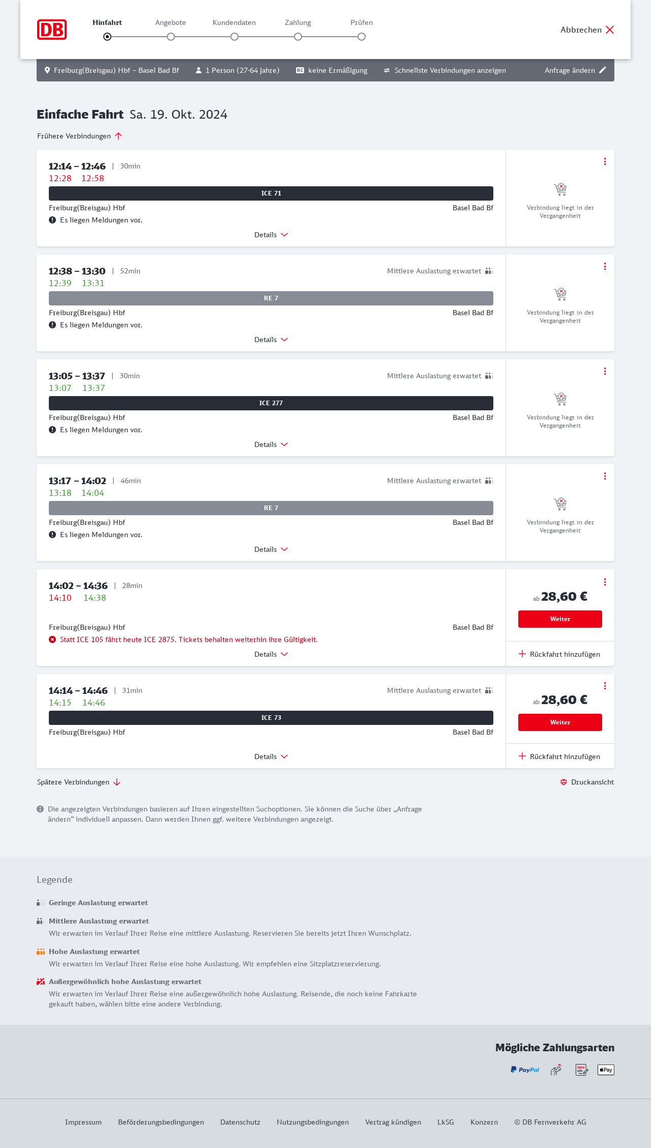Open the Impressum footer link

pos(83,1122)
